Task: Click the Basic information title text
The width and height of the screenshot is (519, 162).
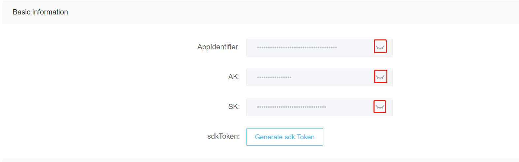Action: [40, 12]
